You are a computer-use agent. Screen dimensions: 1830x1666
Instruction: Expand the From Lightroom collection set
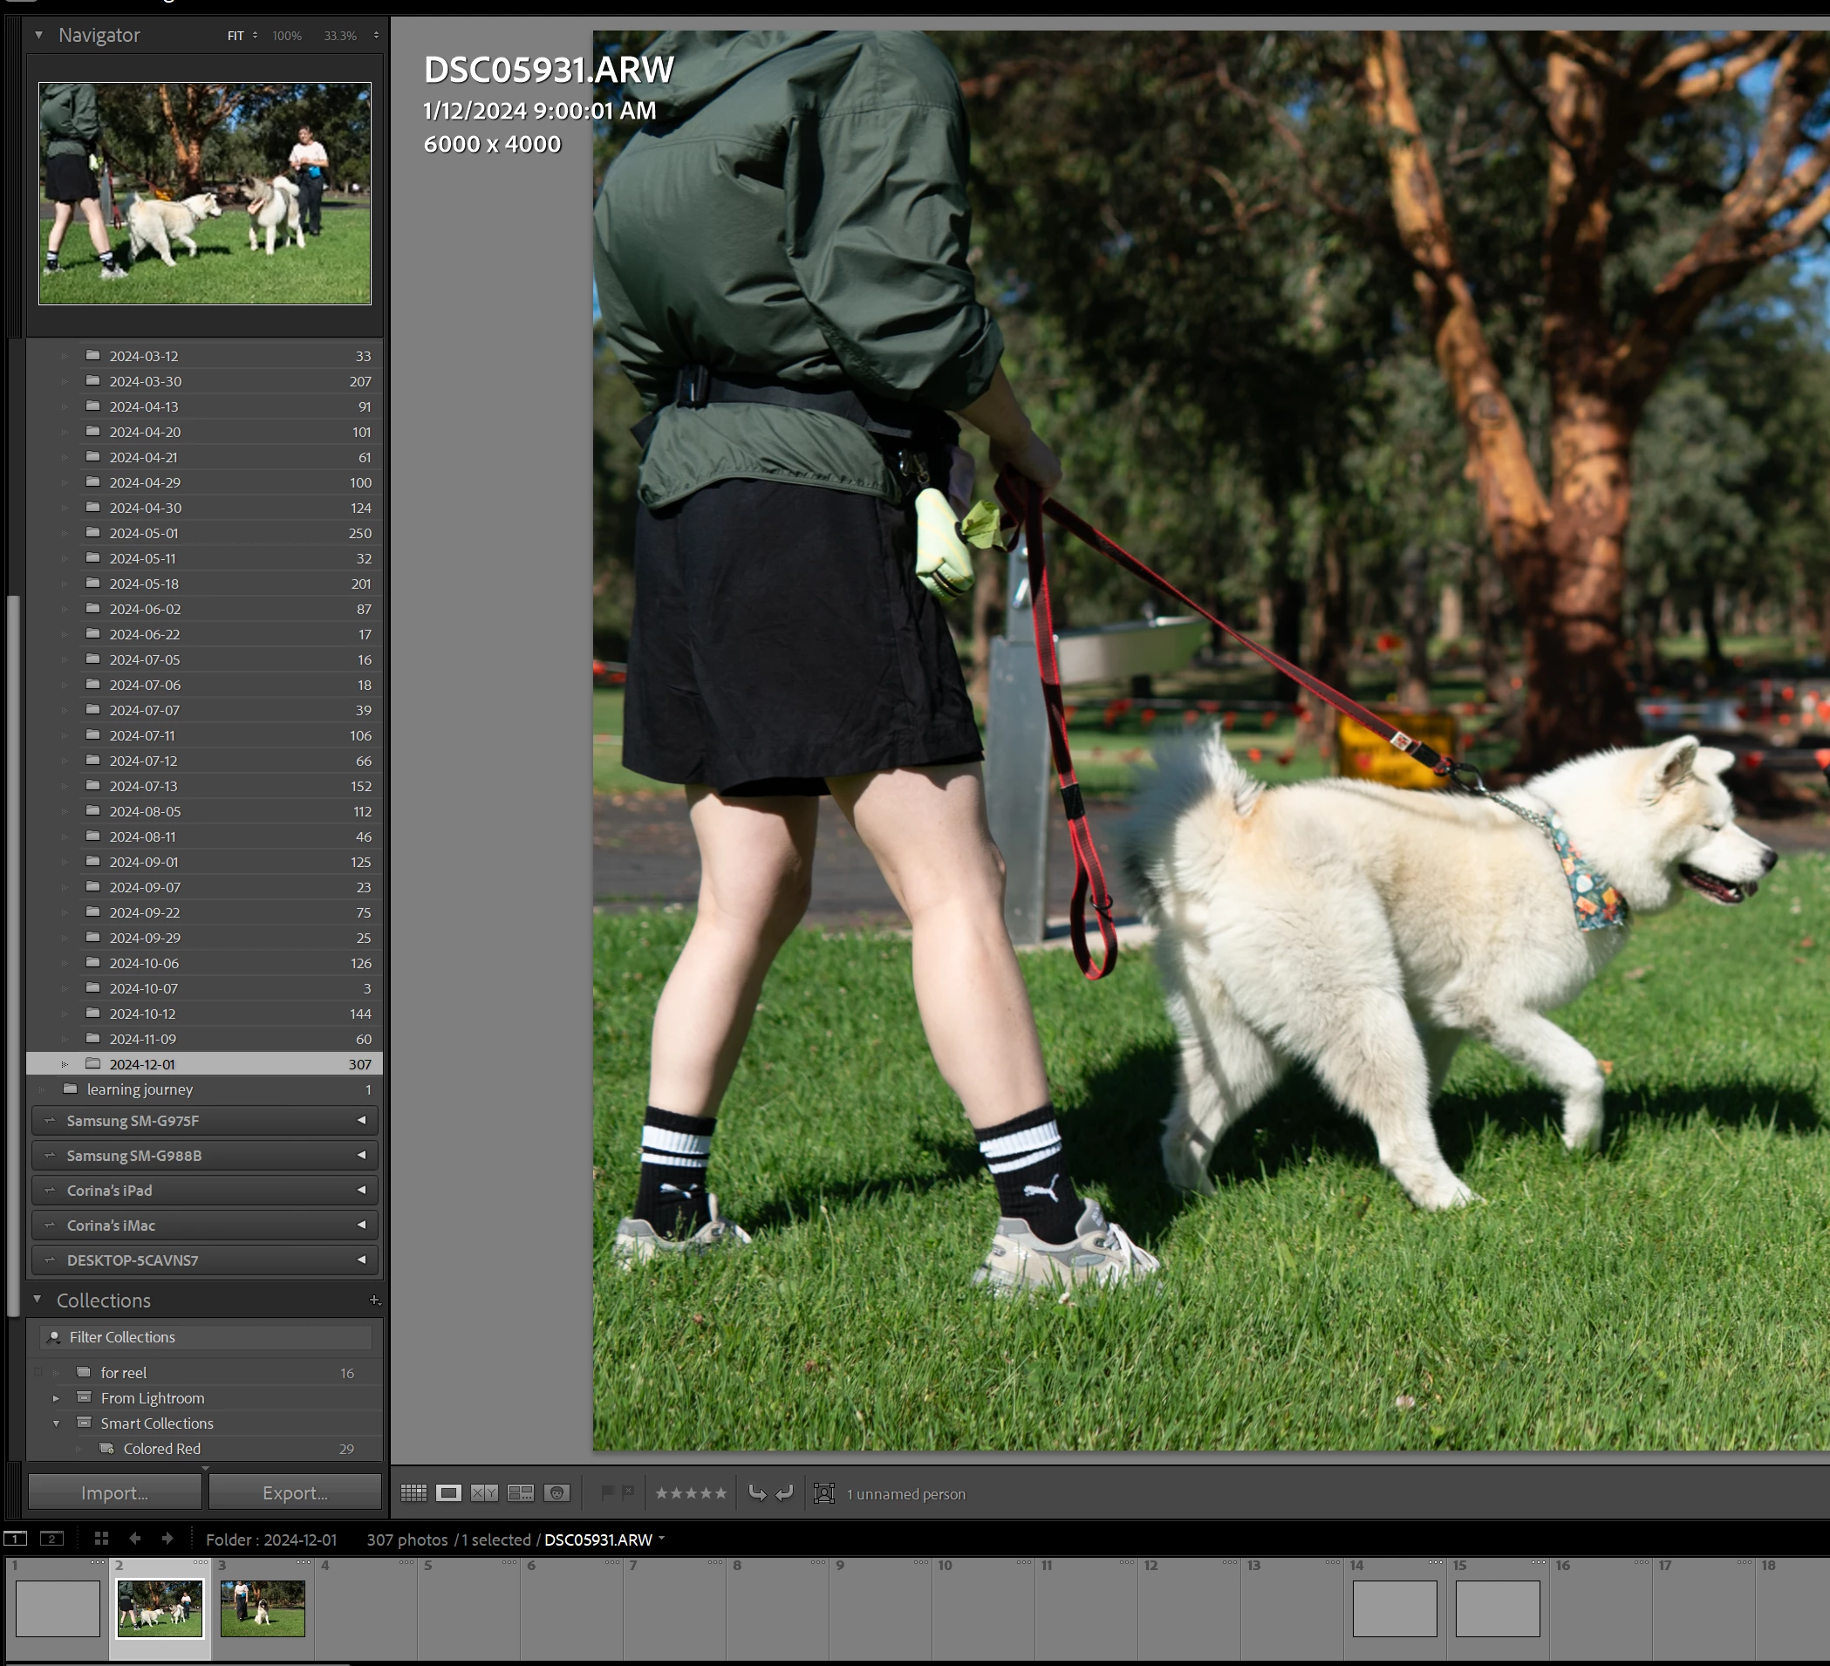pos(57,1398)
